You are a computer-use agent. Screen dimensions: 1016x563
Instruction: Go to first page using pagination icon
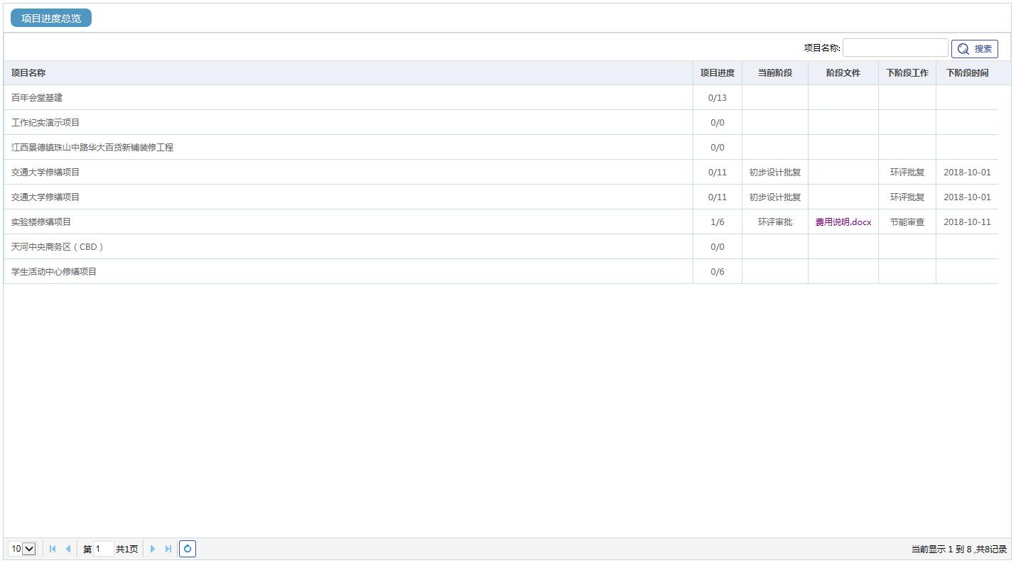(x=53, y=549)
